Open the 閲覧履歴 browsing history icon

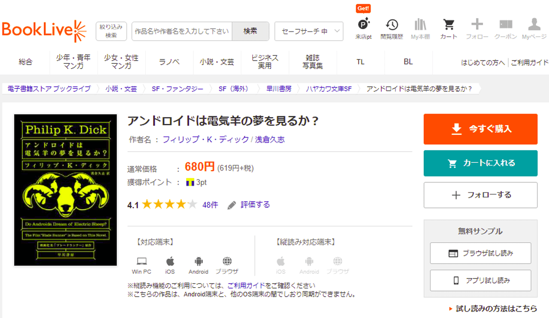pos(392,25)
